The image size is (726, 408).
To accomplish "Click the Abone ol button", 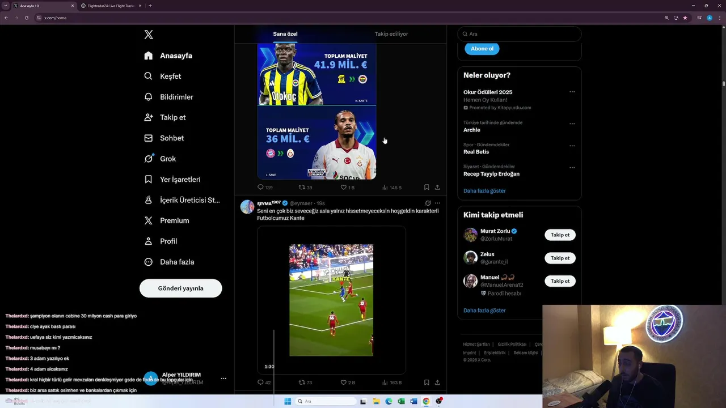I will (x=482, y=49).
